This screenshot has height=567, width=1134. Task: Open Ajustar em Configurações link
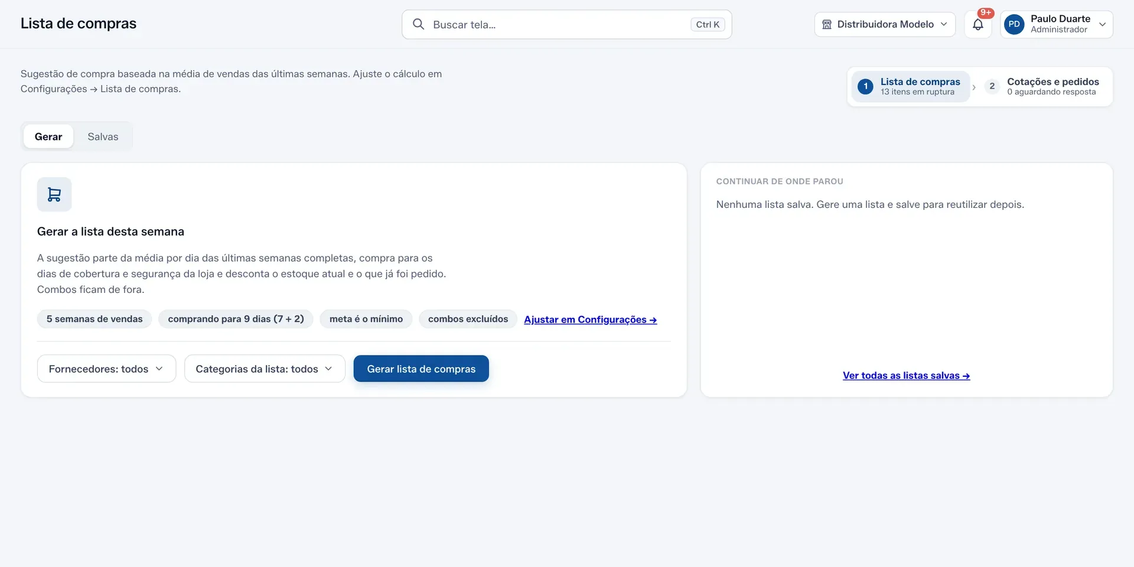pos(590,320)
